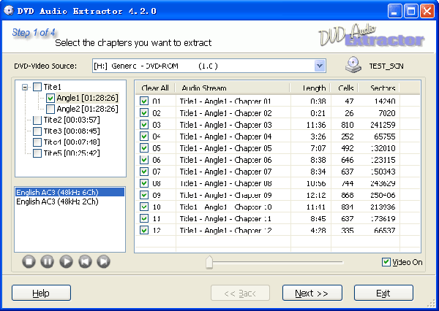Click the Angle1 [01:28:26] tree label
Viewport: 439px width, 311px height.
click(87, 98)
